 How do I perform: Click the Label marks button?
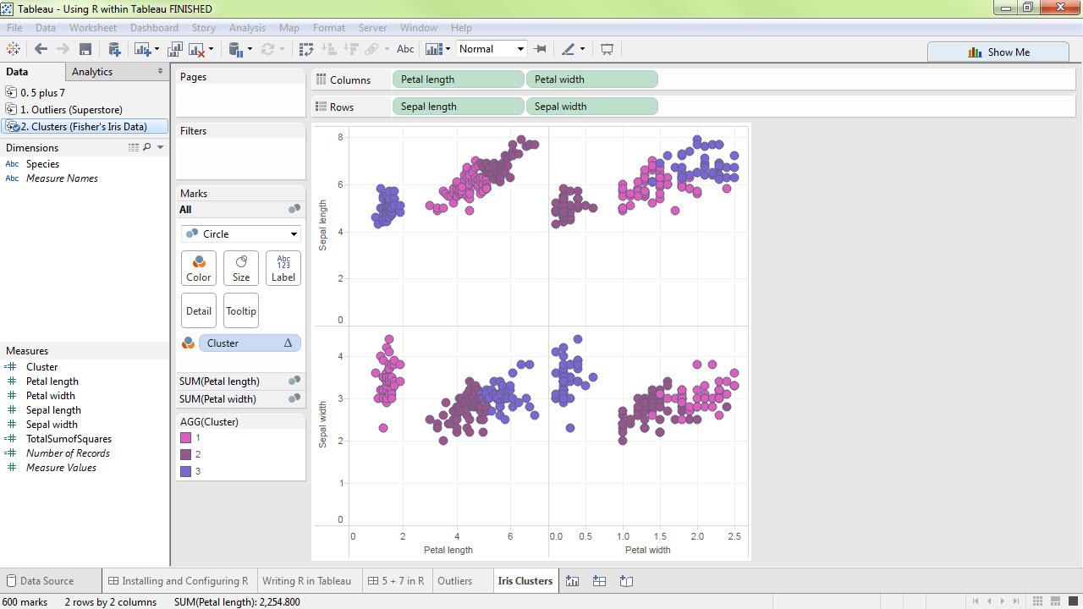tap(283, 268)
